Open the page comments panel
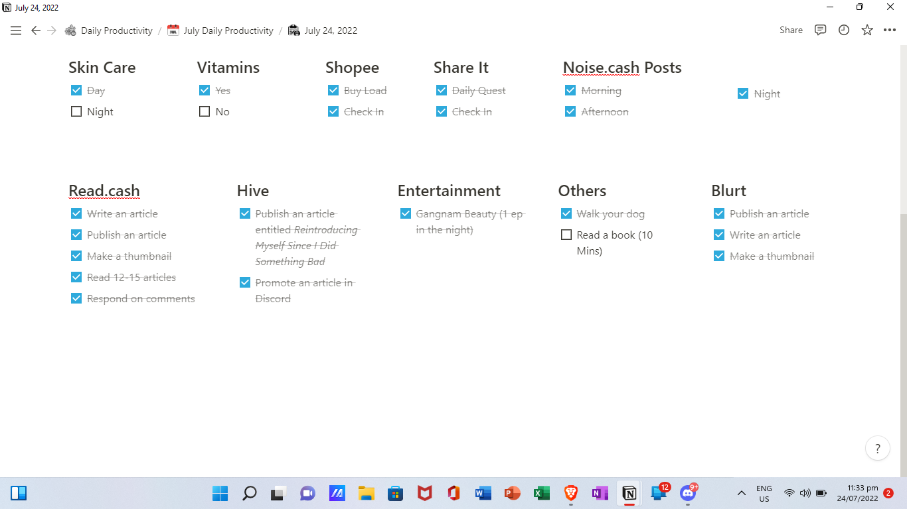The height and width of the screenshot is (509, 907). tap(821, 30)
